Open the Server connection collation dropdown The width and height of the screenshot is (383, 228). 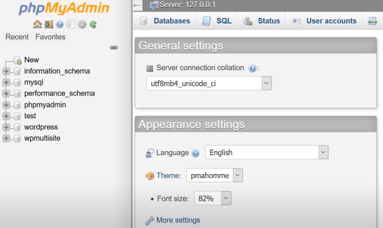209,83
